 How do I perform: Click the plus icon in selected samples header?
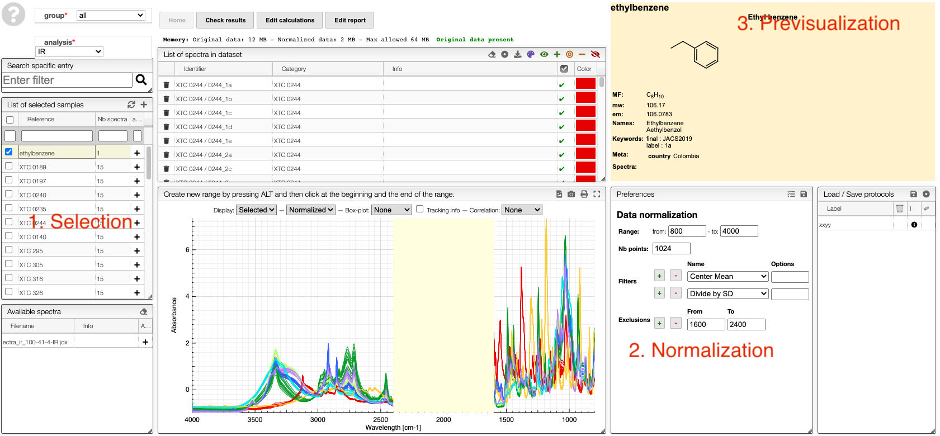pos(144,105)
